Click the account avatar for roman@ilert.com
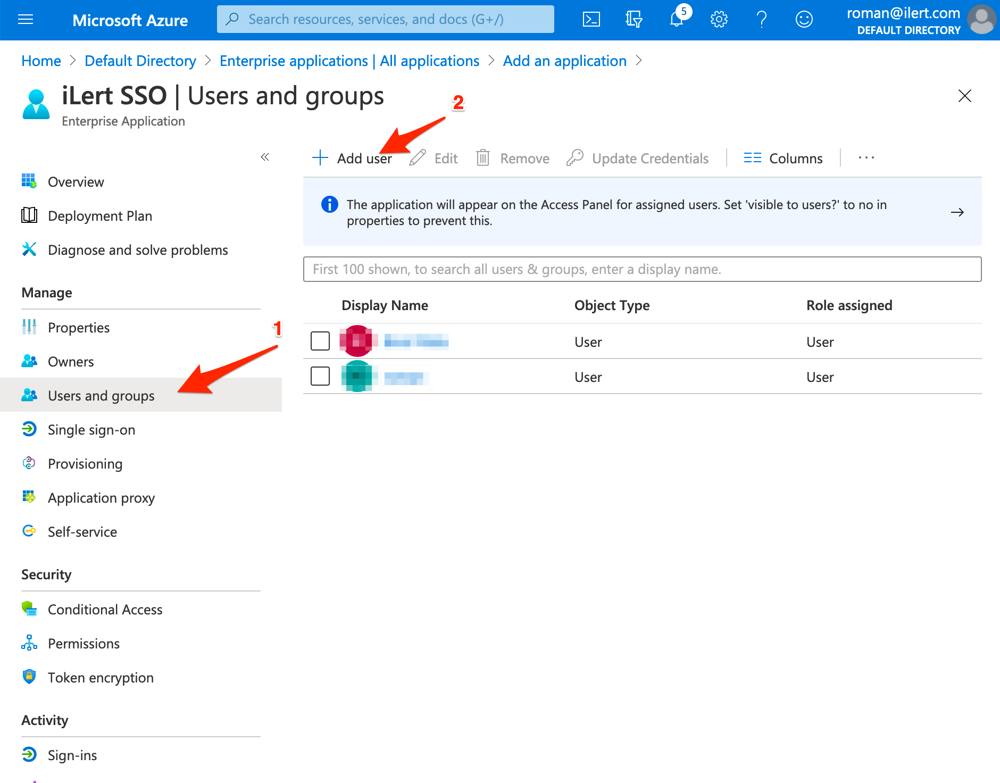 pos(981,20)
